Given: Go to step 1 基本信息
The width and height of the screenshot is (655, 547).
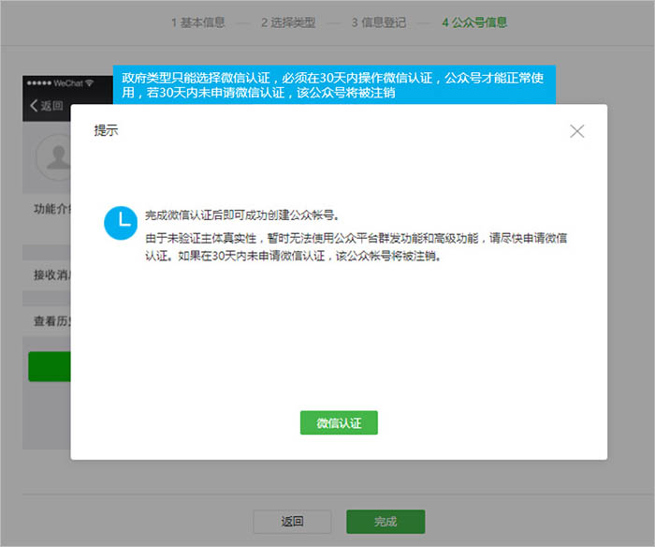Looking at the screenshot, I should pyautogui.click(x=197, y=22).
